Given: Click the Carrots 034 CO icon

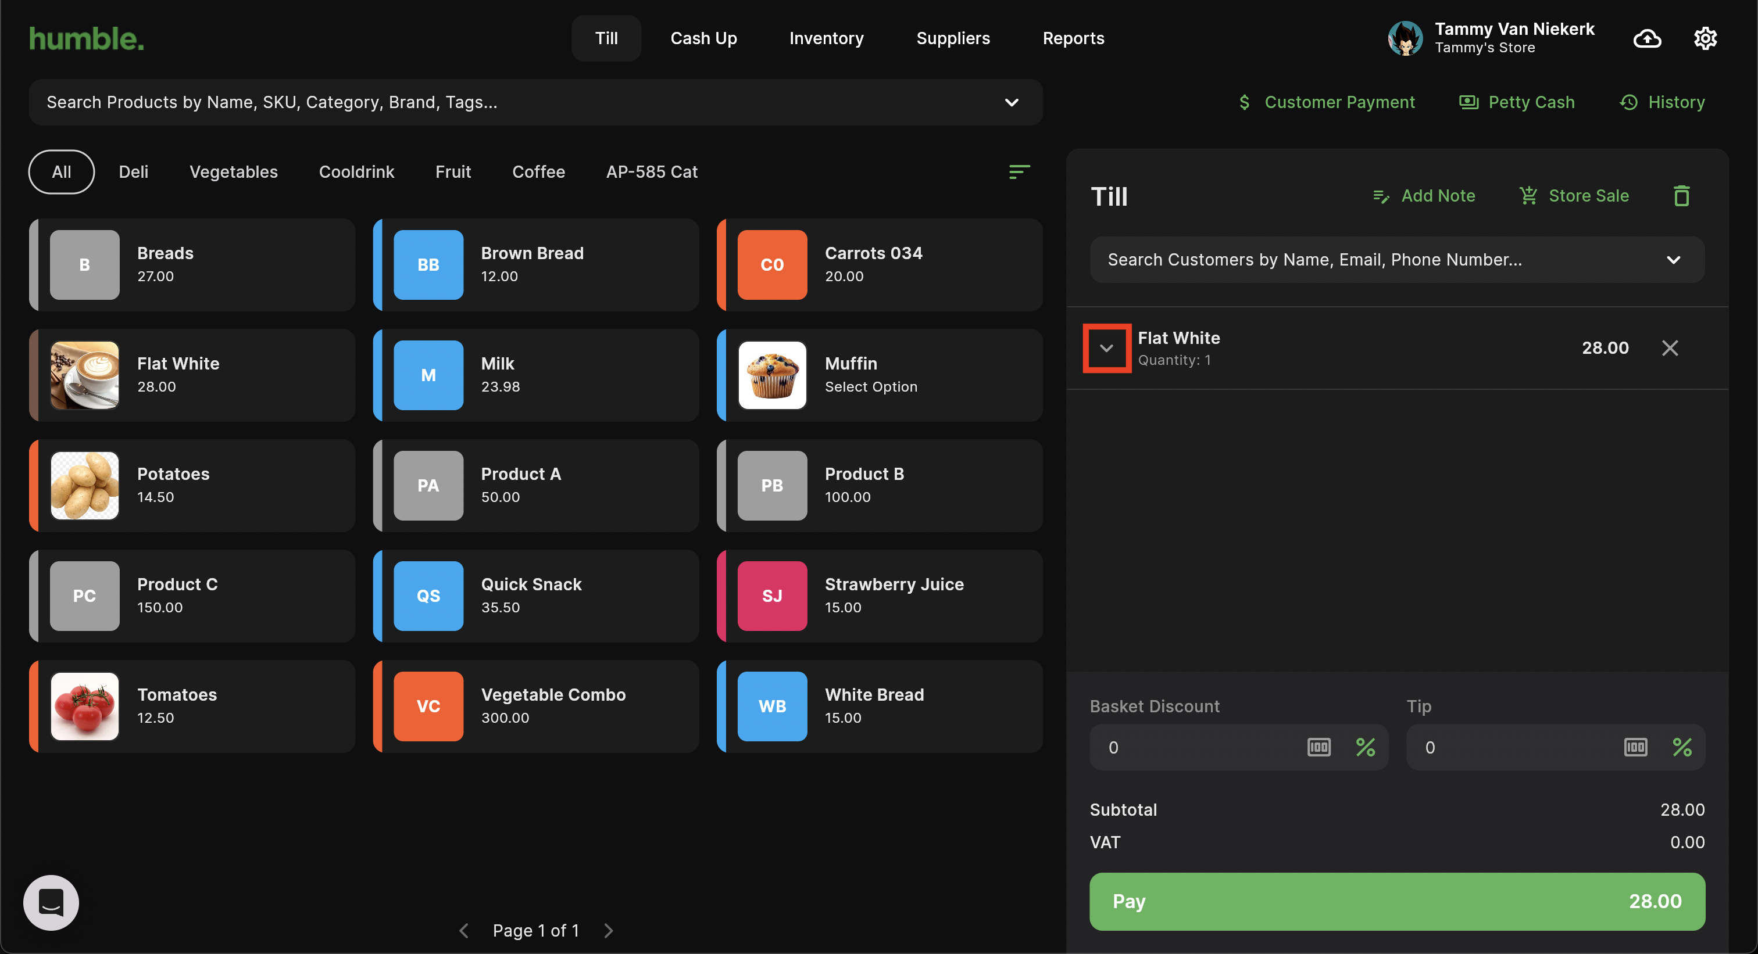Looking at the screenshot, I should click(772, 264).
